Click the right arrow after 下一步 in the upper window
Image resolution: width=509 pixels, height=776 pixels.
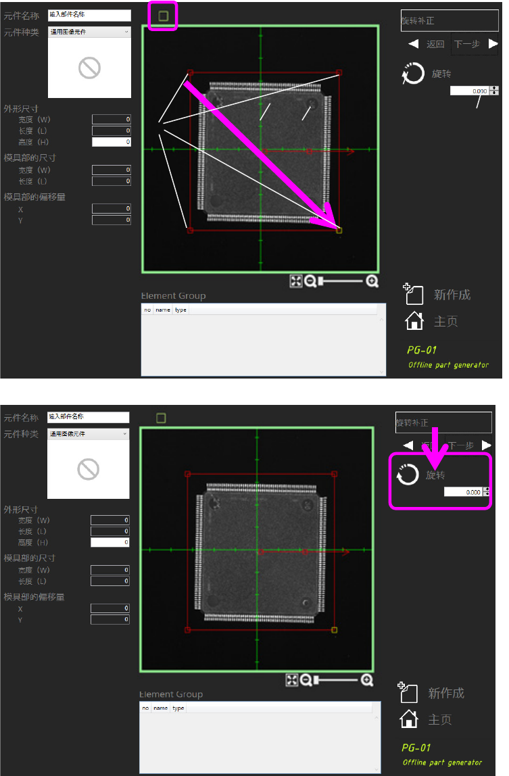pos(493,43)
